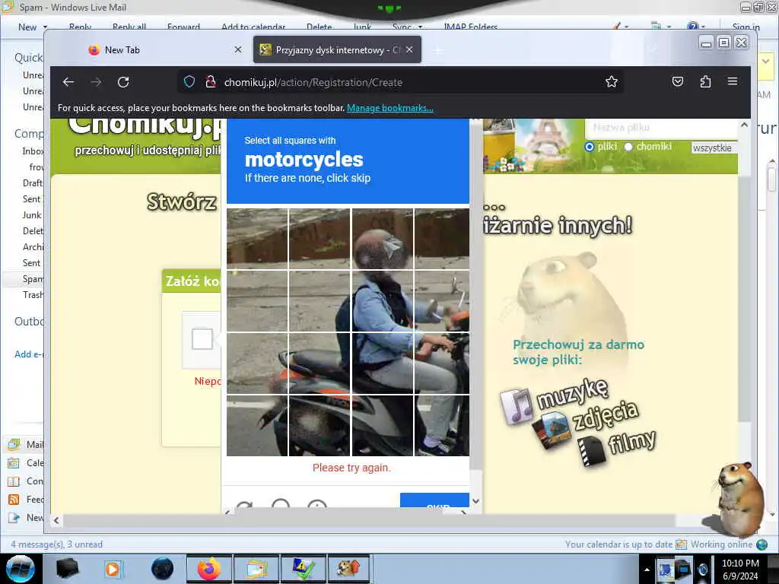Close the New Tab tab

(x=238, y=49)
